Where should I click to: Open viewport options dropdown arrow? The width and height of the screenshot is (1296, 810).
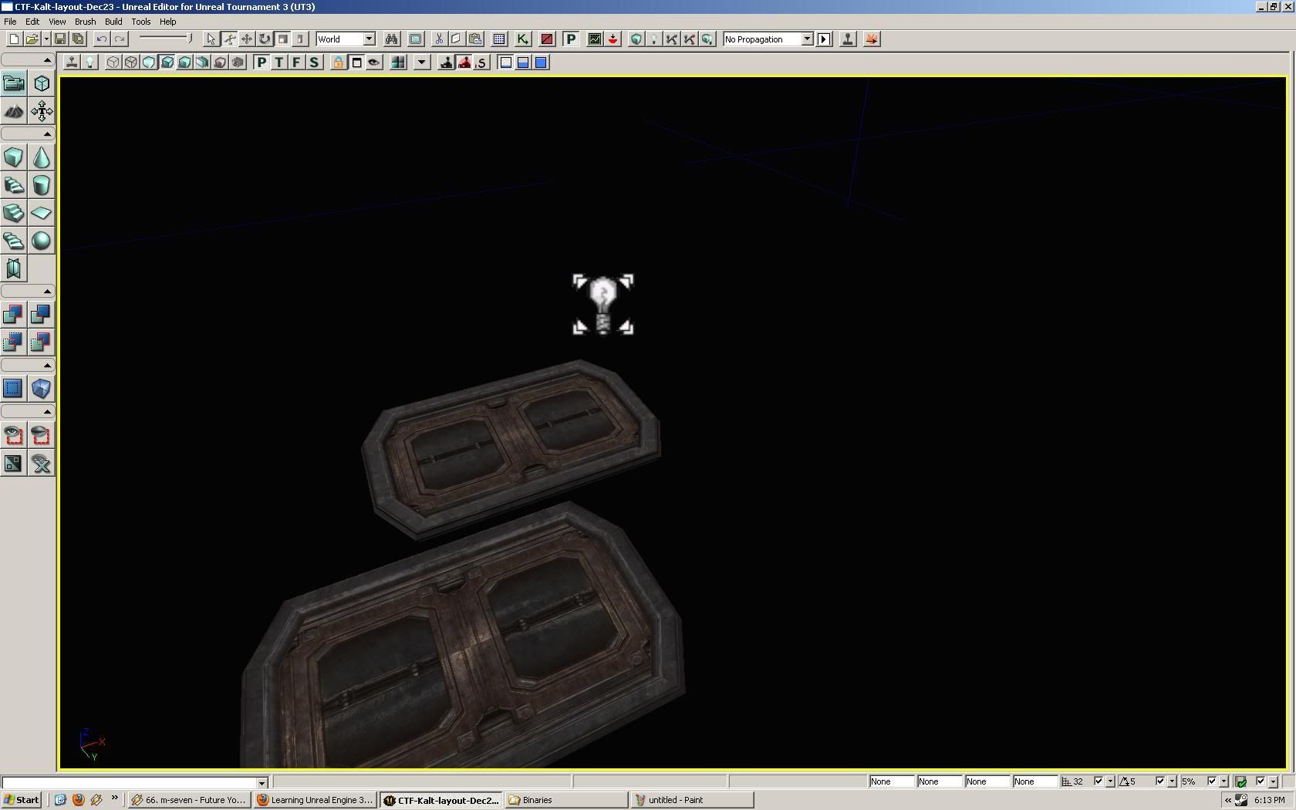tap(422, 62)
